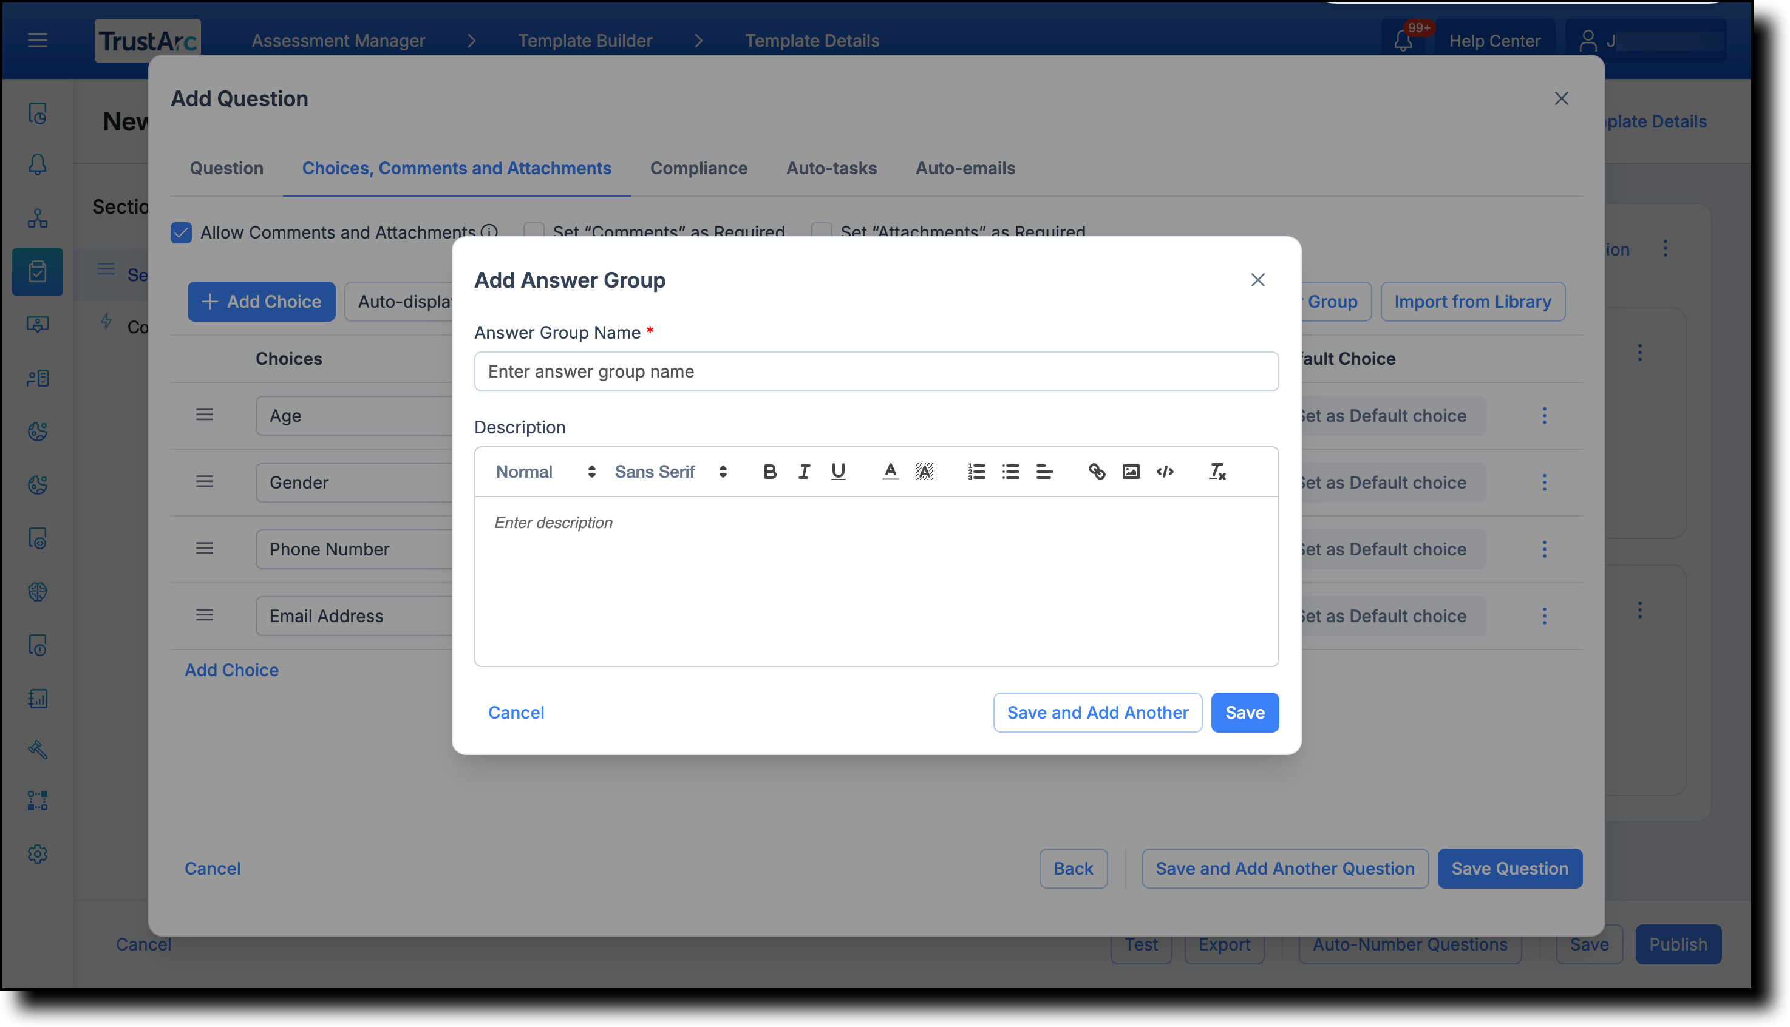Screen dimensions: 1790x1027
Task: Click the Answer Group Name input field
Action: coord(876,371)
